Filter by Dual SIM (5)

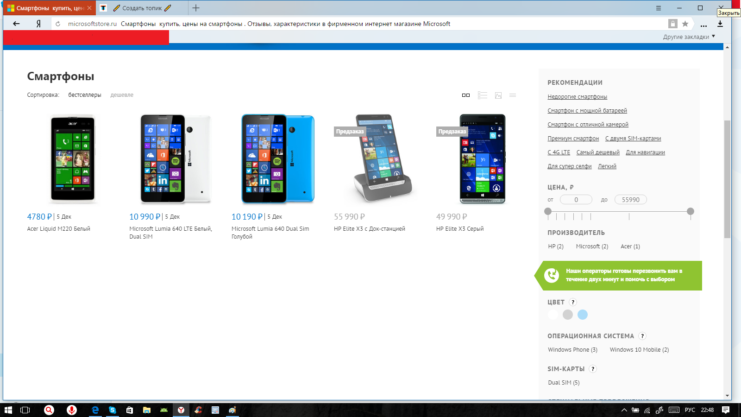564,383
